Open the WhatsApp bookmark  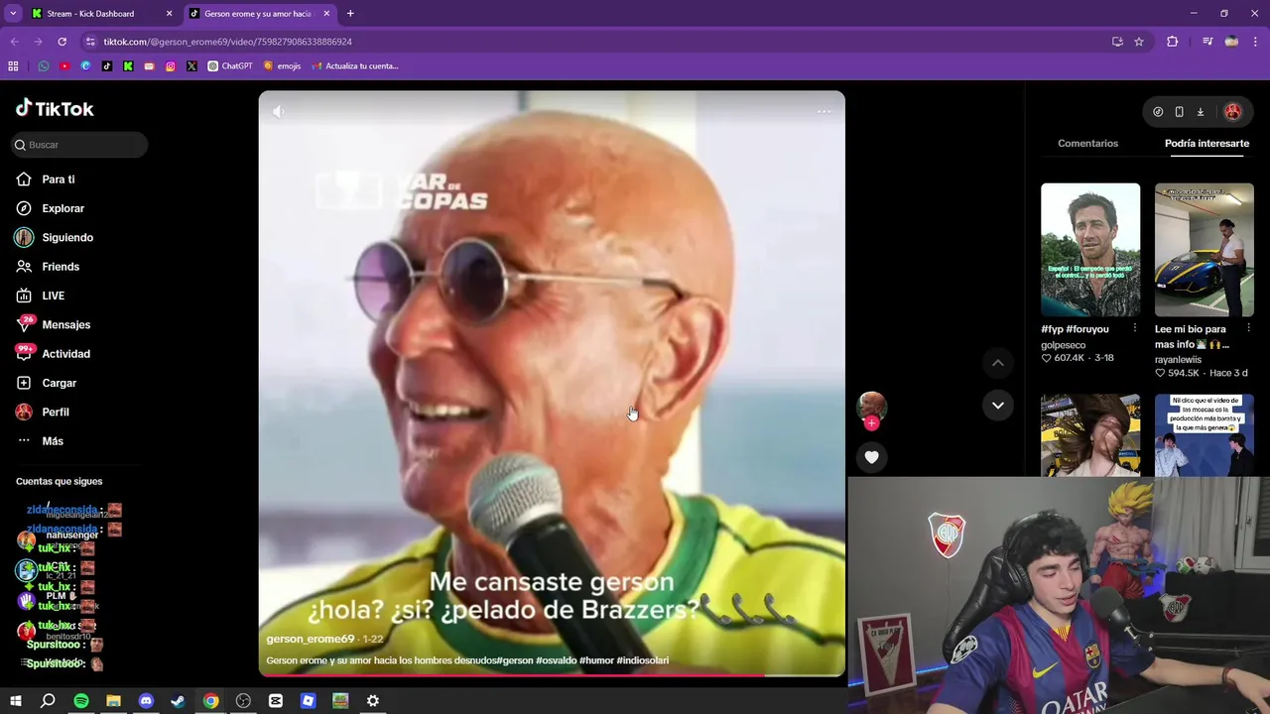(x=43, y=66)
